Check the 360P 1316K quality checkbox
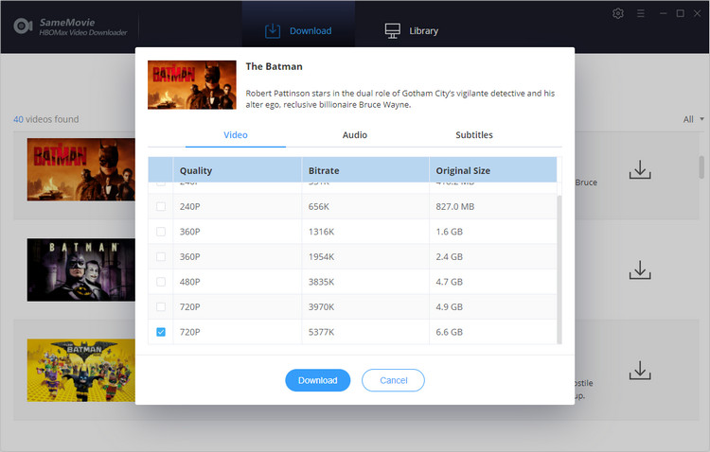The width and height of the screenshot is (710, 452). (161, 232)
